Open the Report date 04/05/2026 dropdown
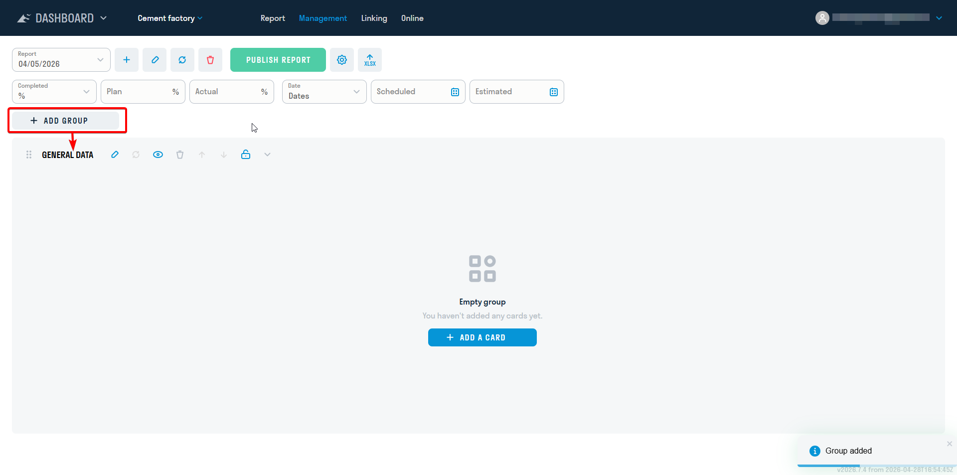Viewport: 957px width, 475px height. (x=61, y=60)
